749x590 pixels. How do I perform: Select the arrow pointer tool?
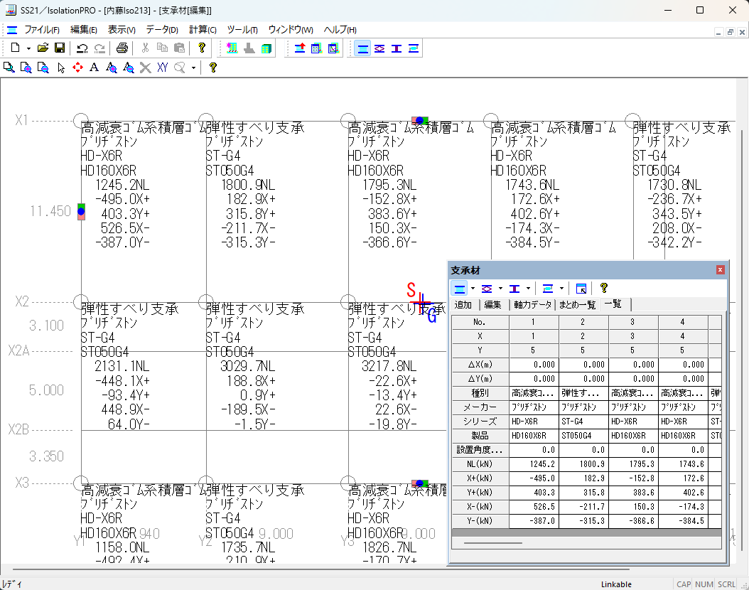pyautogui.click(x=60, y=68)
